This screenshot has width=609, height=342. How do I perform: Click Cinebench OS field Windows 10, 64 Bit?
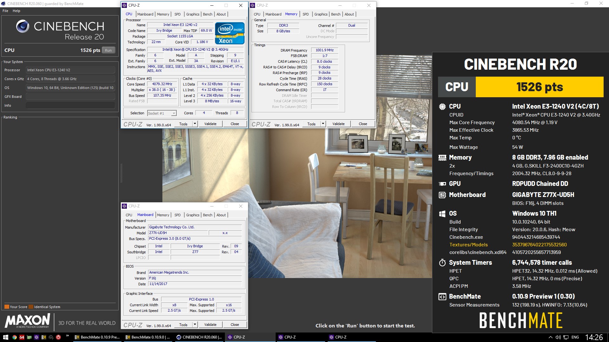tap(70, 88)
